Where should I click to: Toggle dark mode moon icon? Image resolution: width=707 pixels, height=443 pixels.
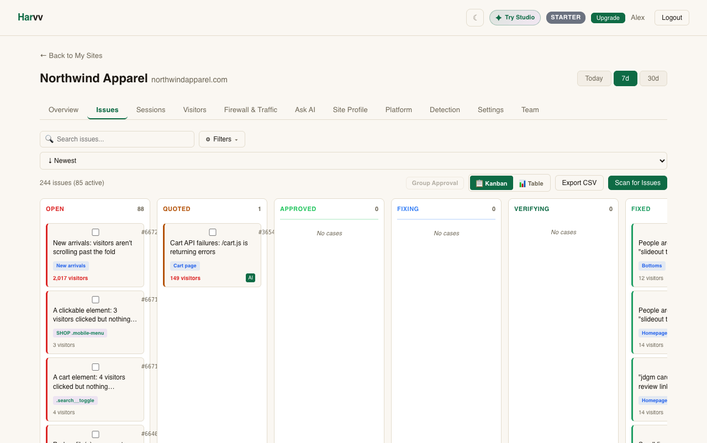(475, 18)
